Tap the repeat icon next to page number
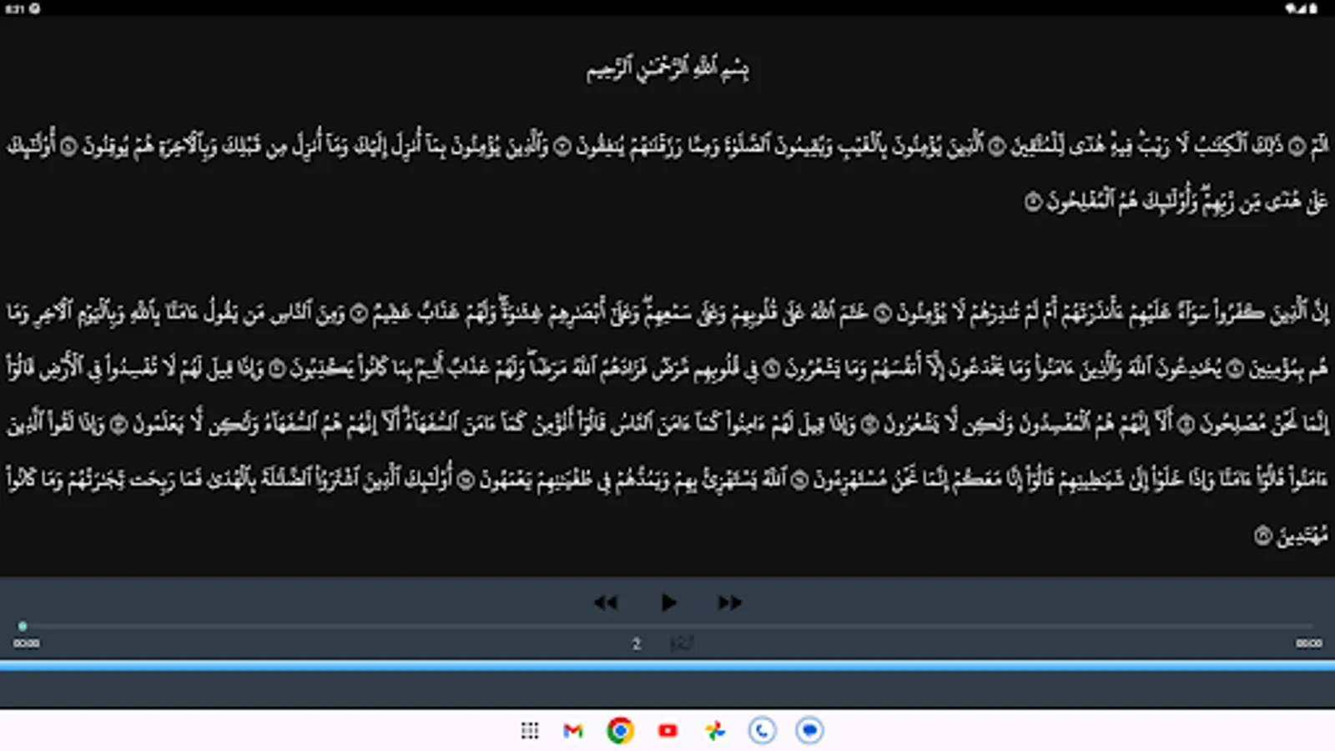The width and height of the screenshot is (1335, 751). pos(680,643)
